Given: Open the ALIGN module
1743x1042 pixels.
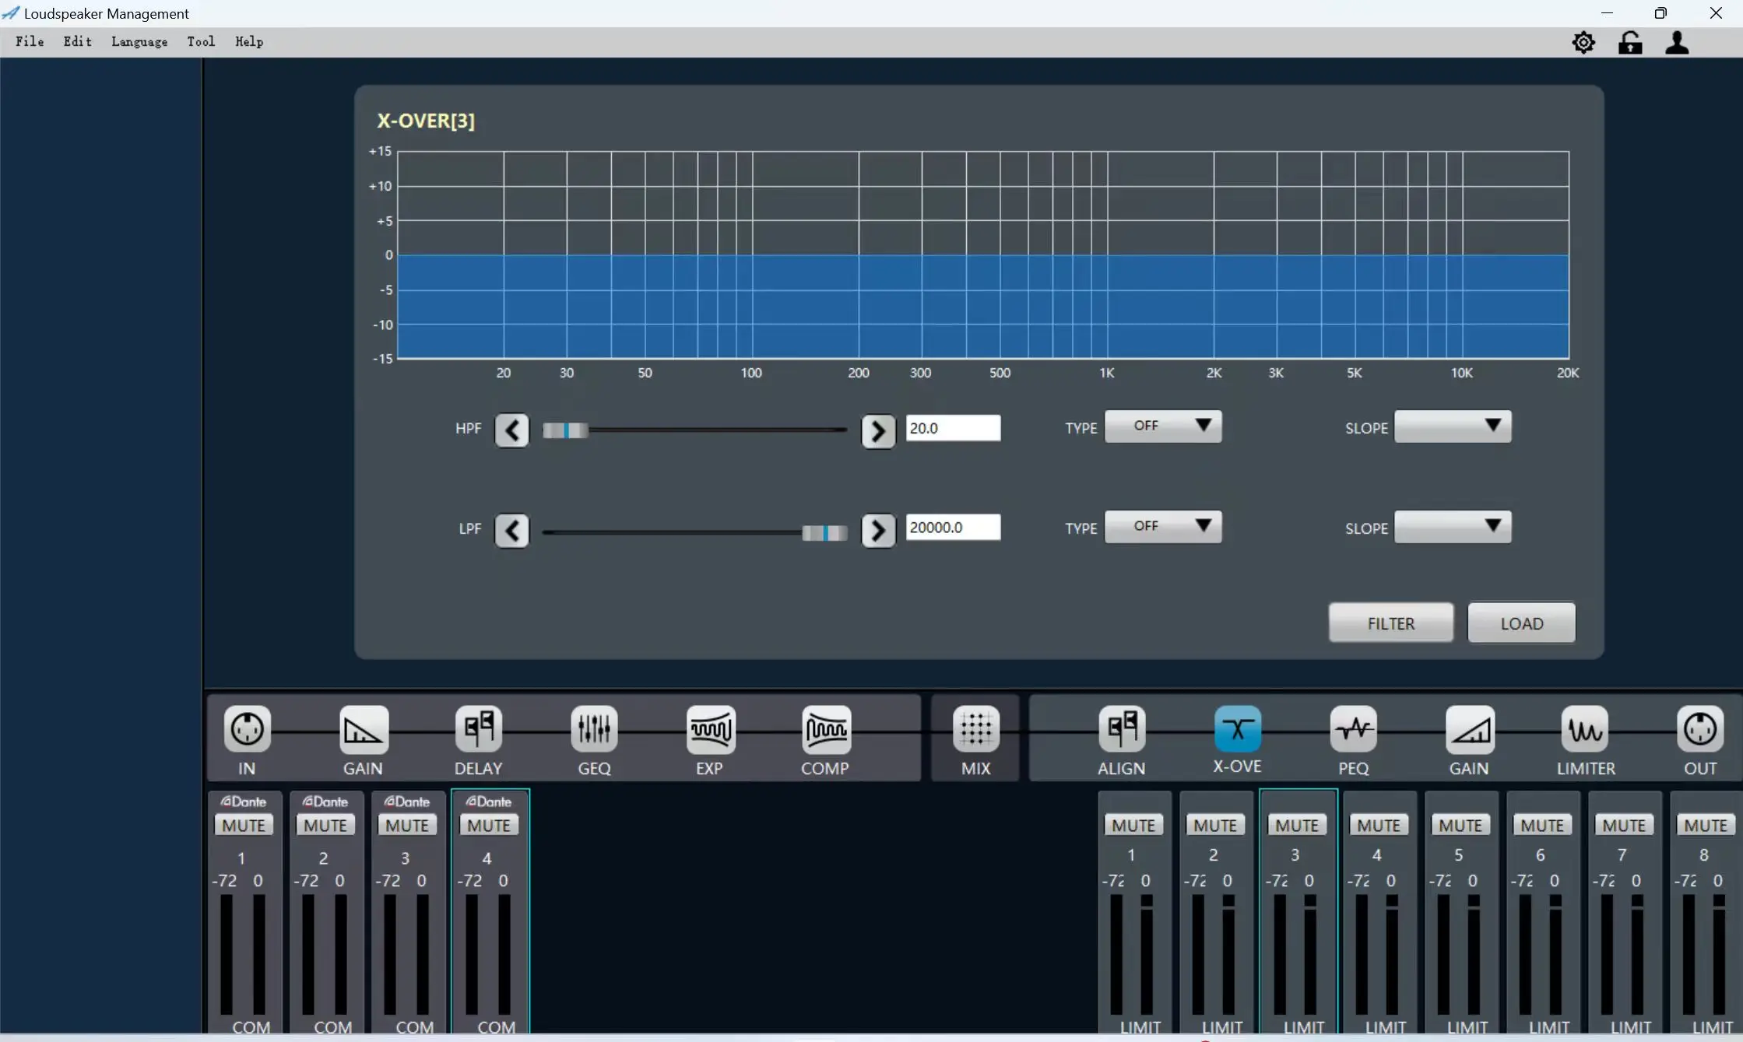Looking at the screenshot, I should pos(1122,729).
